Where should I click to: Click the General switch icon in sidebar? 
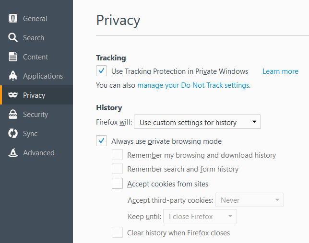pos(13,19)
